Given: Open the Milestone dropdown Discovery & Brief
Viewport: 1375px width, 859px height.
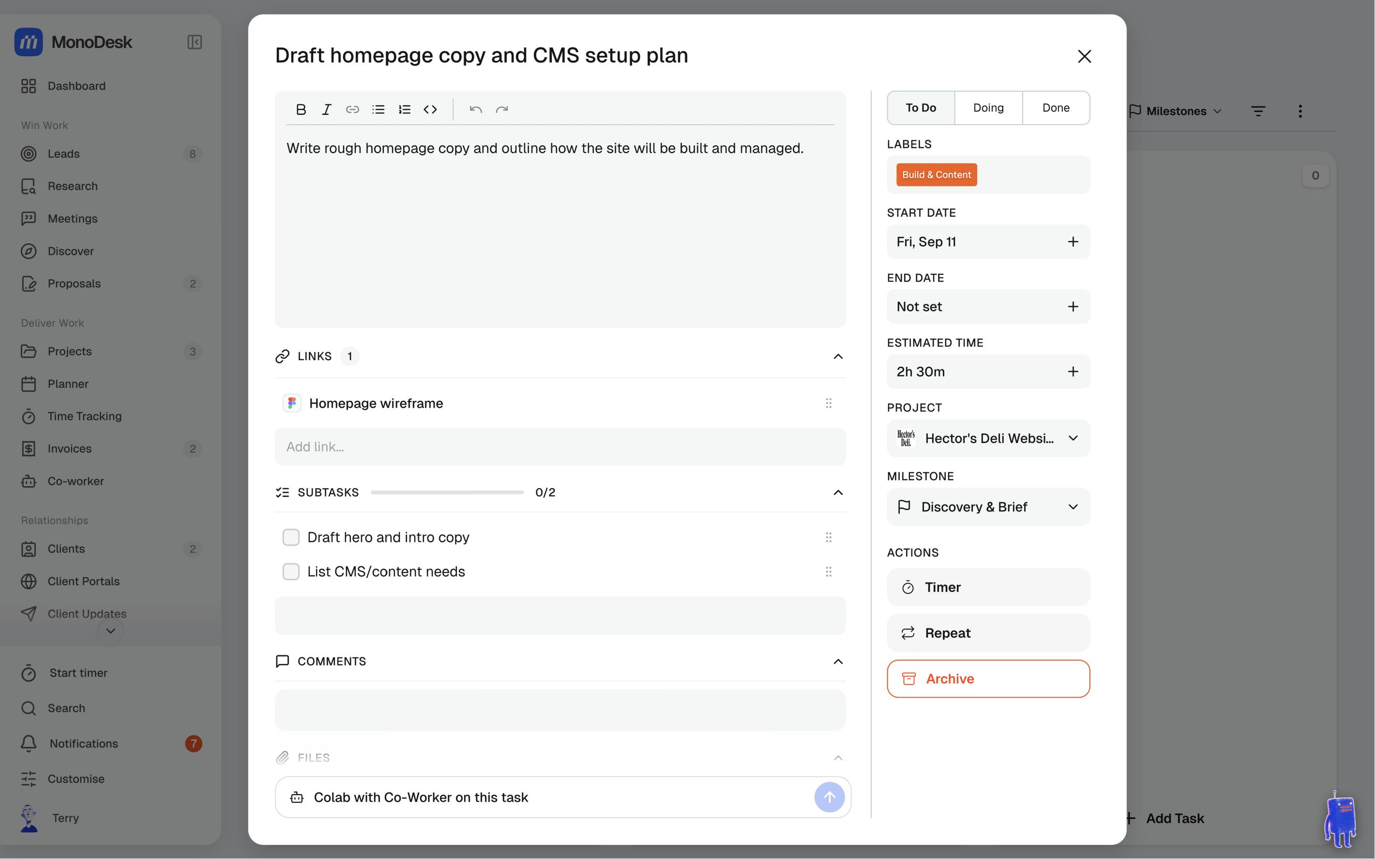Looking at the screenshot, I should [989, 507].
